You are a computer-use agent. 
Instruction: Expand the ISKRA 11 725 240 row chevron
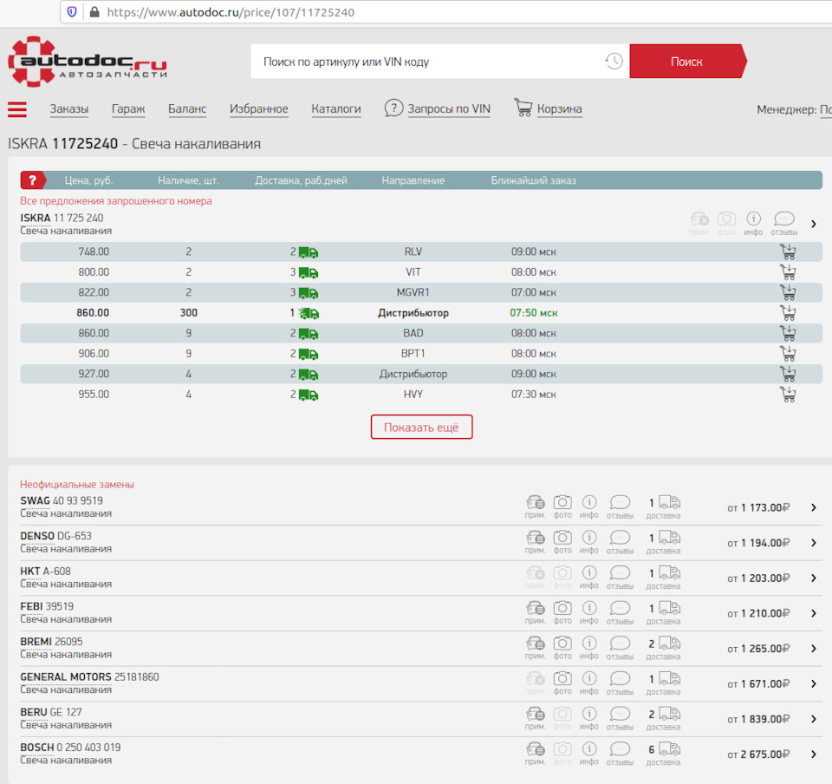[x=814, y=224]
